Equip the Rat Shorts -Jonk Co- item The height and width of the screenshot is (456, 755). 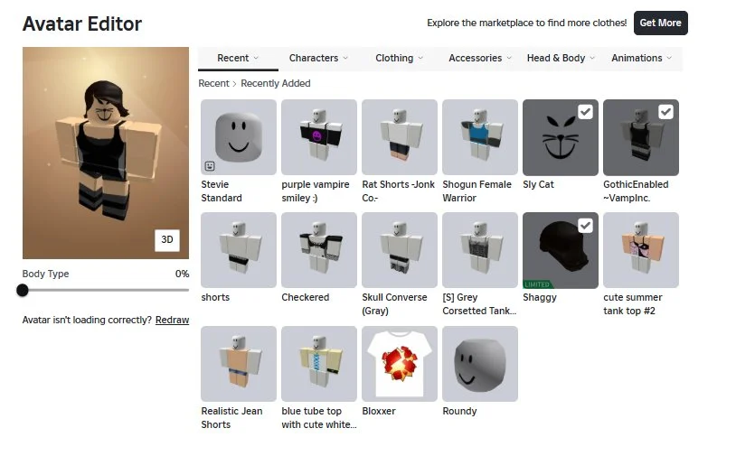point(399,137)
